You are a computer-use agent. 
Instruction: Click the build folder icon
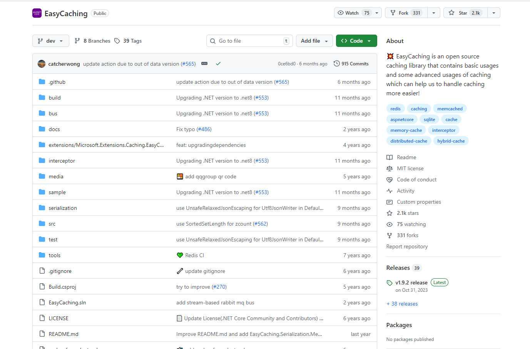(x=42, y=98)
